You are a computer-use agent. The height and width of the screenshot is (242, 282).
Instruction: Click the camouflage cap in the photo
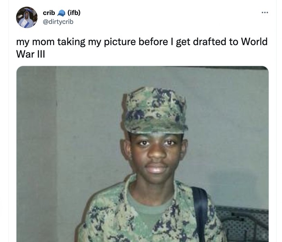[x=154, y=111]
